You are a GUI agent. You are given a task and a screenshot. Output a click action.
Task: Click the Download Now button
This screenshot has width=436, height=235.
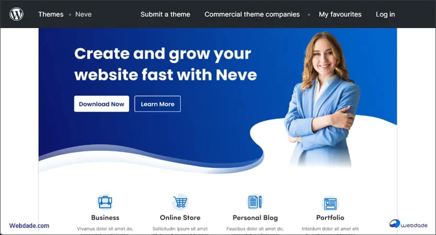coord(102,104)
